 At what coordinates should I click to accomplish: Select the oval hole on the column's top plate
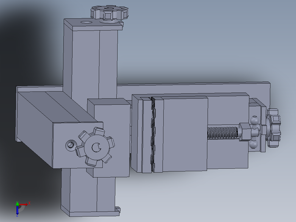(x=86, y=22)
